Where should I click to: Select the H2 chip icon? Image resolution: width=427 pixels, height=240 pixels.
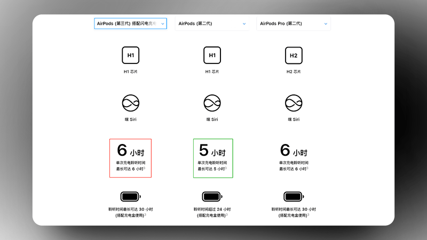click(x=294, y=55)
